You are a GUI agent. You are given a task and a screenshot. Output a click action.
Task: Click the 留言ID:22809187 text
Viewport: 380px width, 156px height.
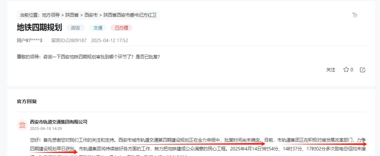[69, 40]
